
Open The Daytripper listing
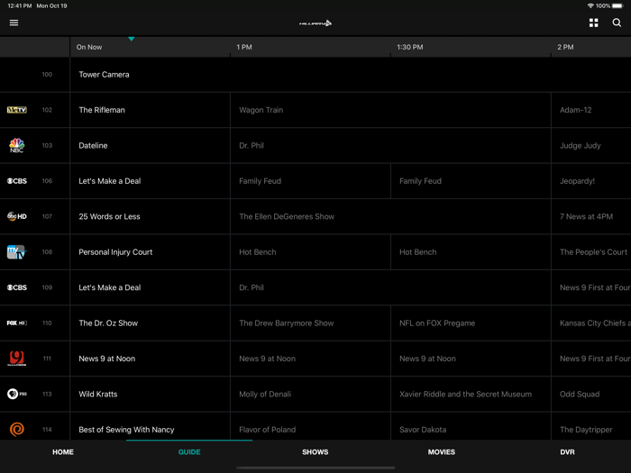coord(591,426)
